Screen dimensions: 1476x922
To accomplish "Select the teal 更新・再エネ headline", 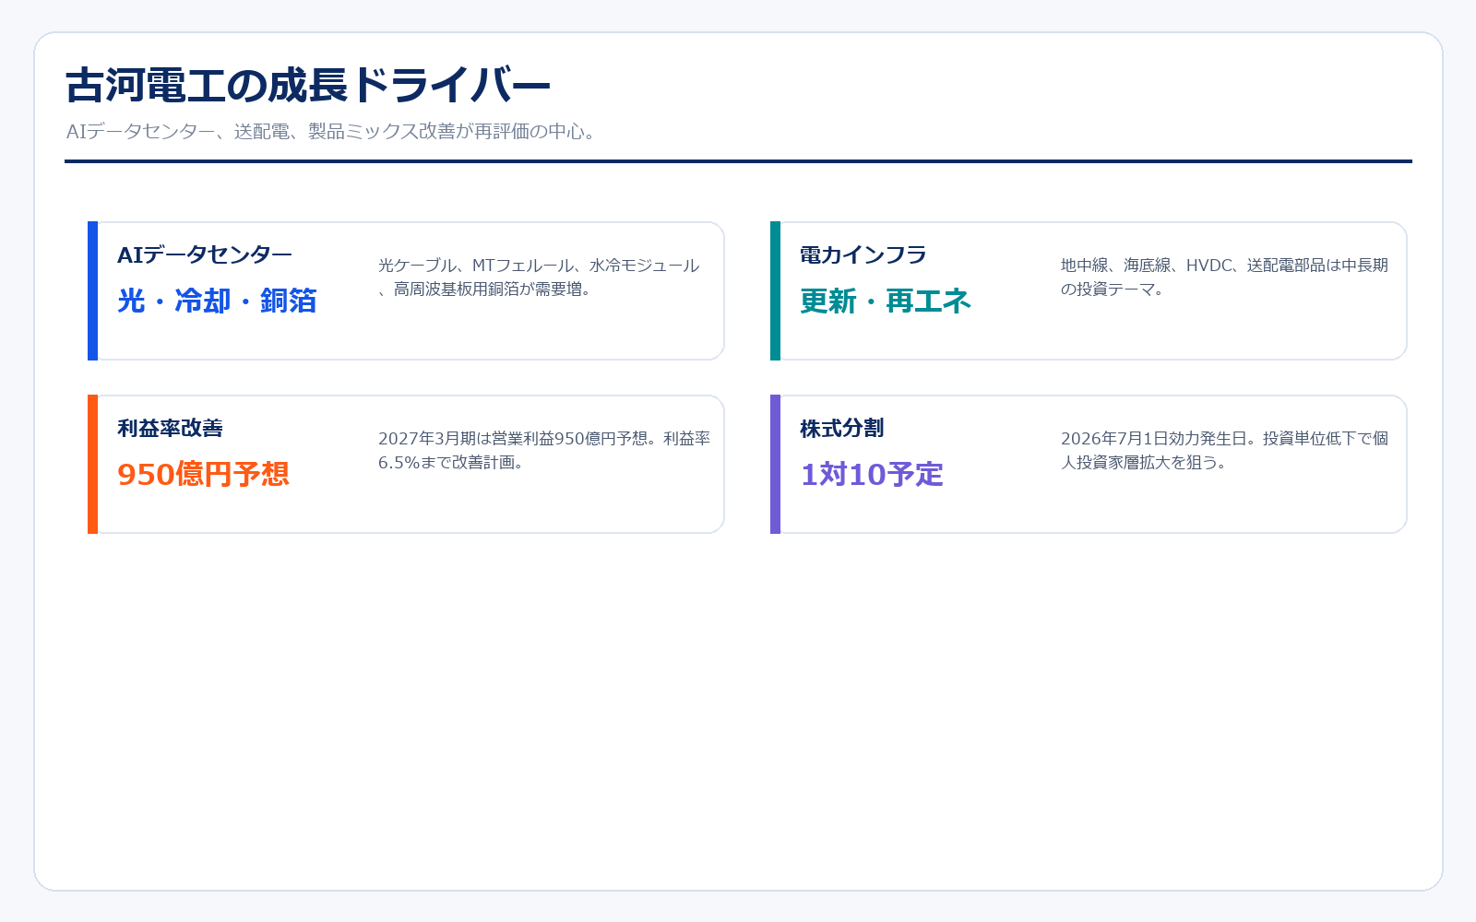I will (x=886, y=301).
